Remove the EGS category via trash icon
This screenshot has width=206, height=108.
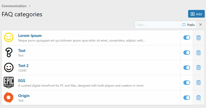point(198,83)
